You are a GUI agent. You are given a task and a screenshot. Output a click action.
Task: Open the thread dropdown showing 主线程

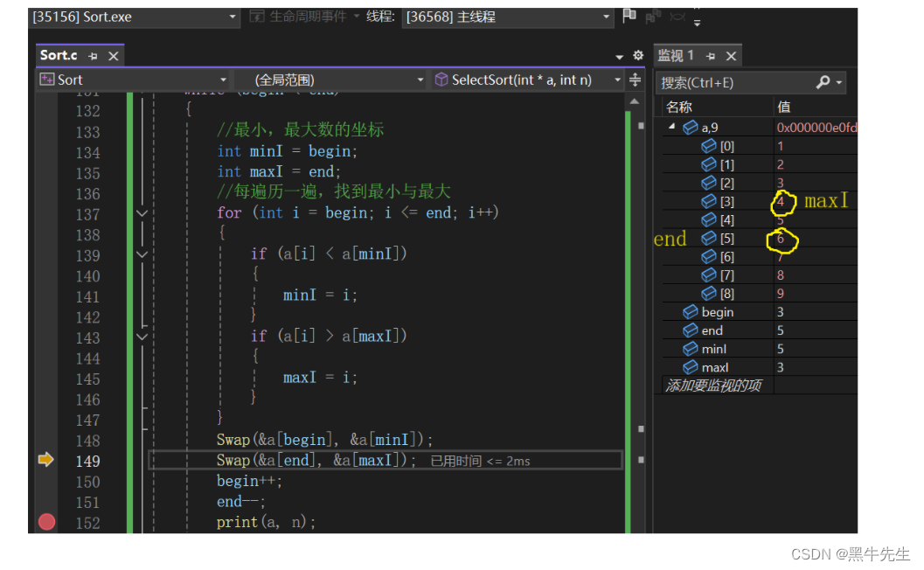508,17
